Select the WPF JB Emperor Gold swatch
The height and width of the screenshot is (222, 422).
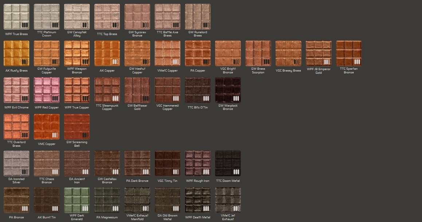click(319, 53)
